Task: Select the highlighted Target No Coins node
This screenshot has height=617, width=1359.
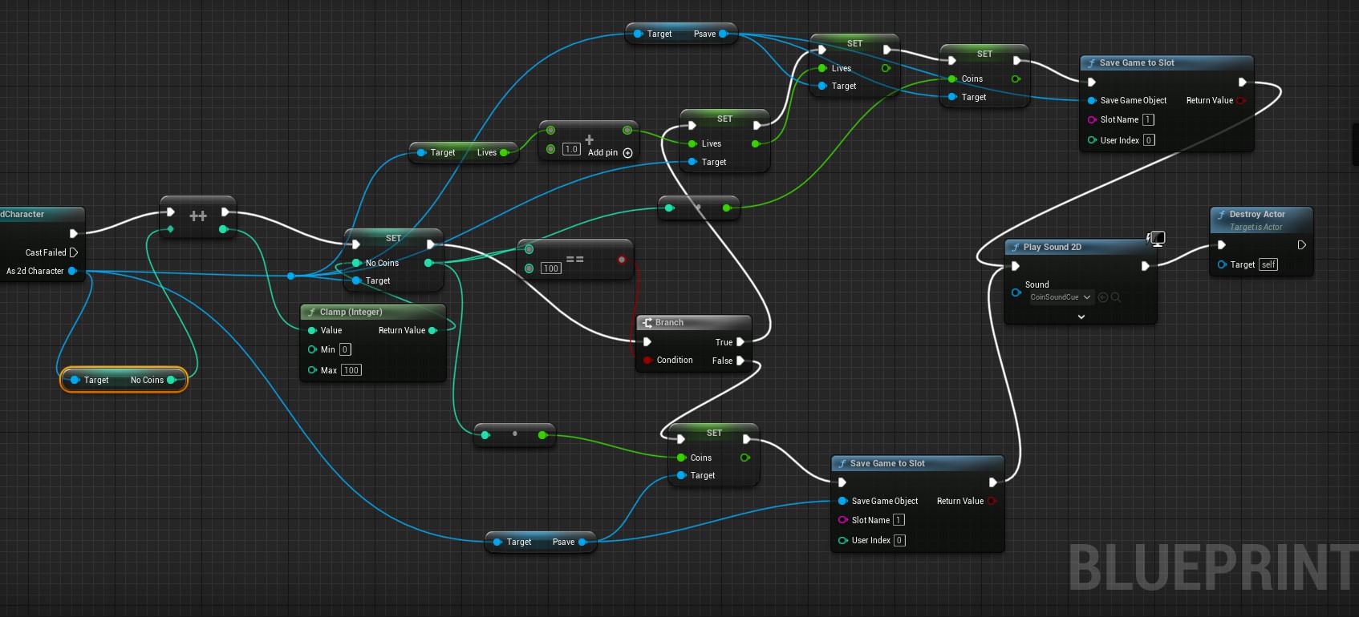Action: 123,380
